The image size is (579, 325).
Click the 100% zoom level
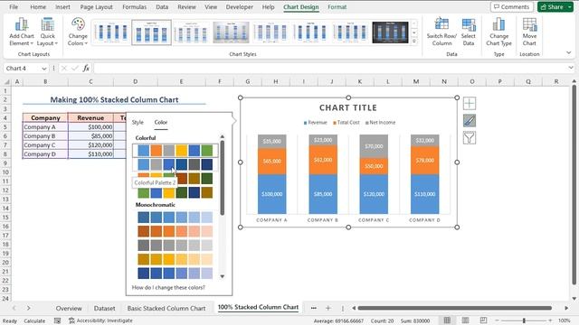click(x=565, y=320)
